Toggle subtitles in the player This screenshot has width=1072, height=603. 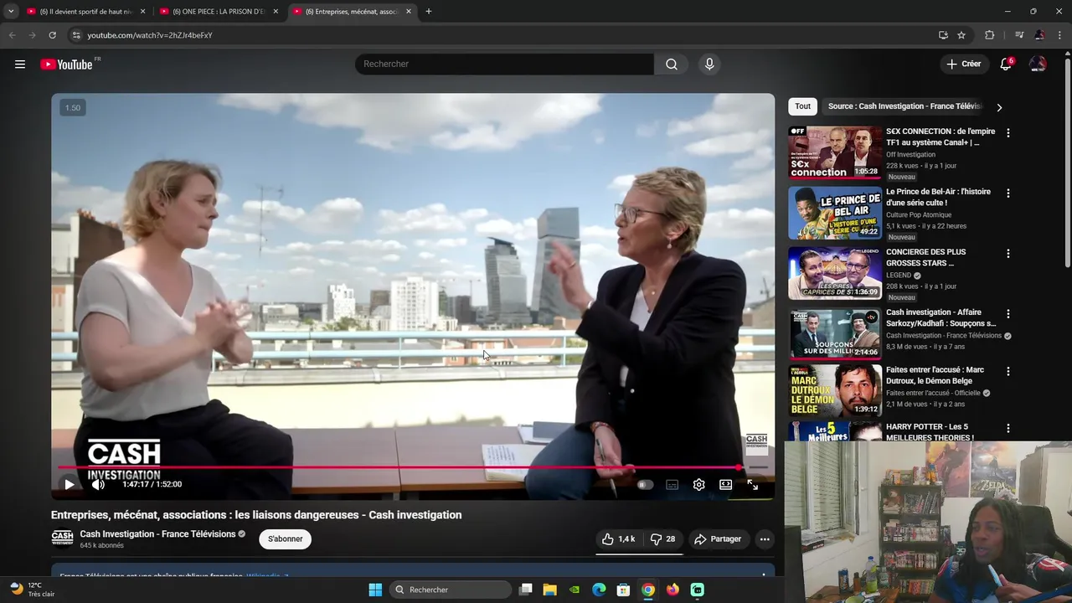(x=672, y=484)
